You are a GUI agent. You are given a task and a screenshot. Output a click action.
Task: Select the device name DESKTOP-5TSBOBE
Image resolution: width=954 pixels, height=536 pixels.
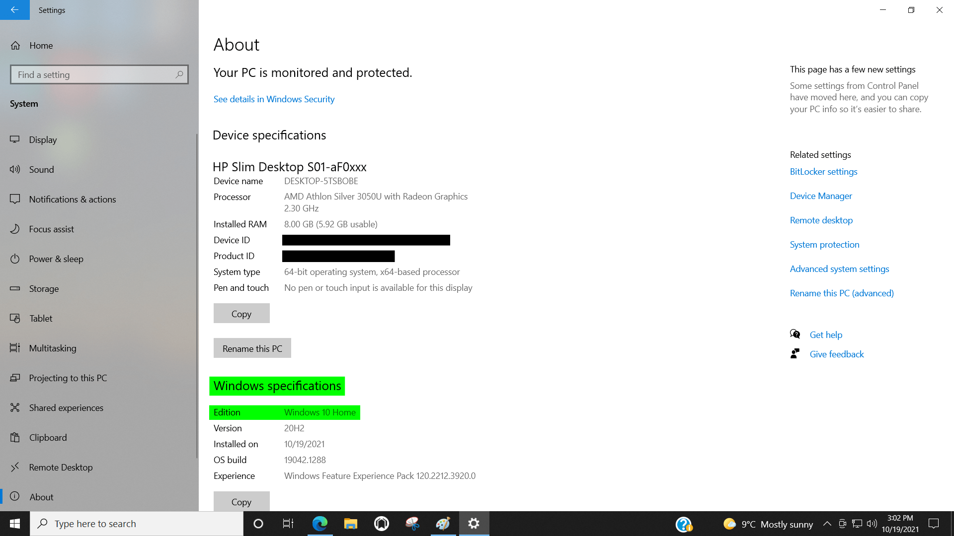(321, 181)
